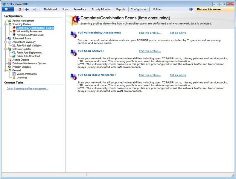Open Full Vulnerability Assessment profile title

tap(99, 33)
